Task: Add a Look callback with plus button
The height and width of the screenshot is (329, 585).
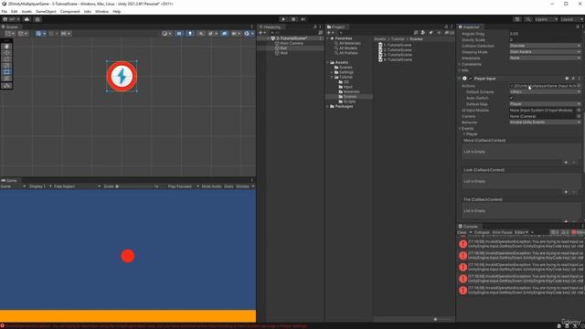Action: click(566, 192)
